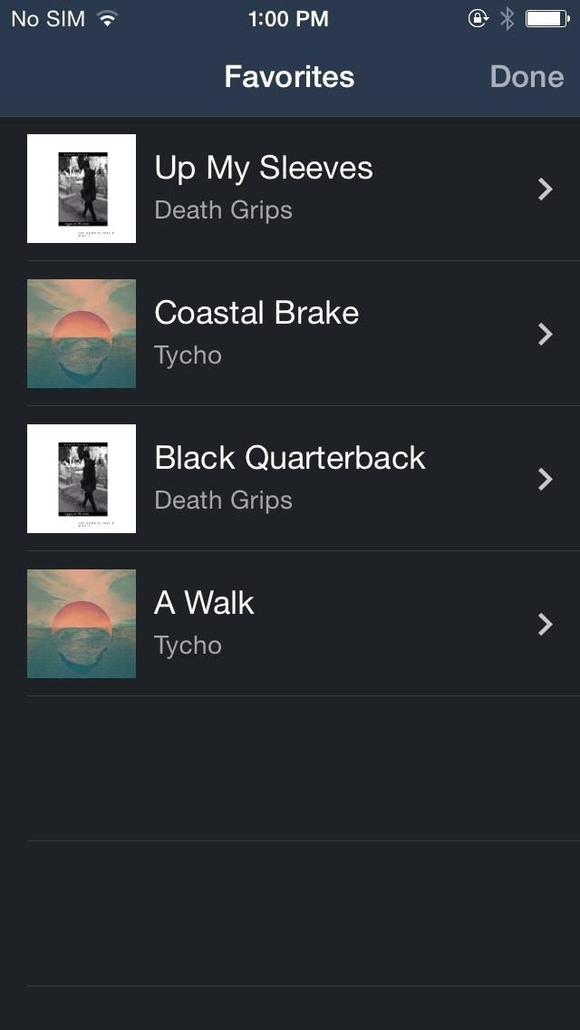Tap the Black Quarterback album cover
Image resolution: width=580 pixels, height=1030 pixels.
(x=82, y=479)
